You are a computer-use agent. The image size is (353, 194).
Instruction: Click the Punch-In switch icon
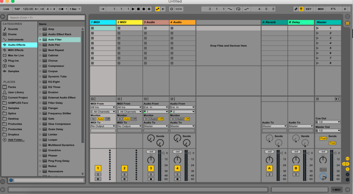coord(230,9)
